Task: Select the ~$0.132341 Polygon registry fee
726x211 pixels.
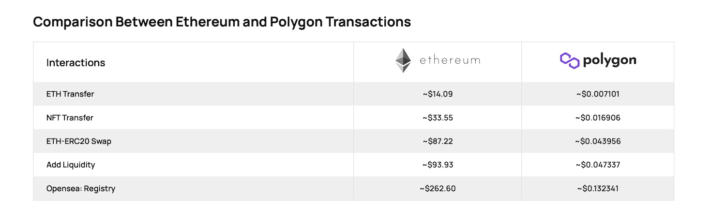Action: pos(598,189)
